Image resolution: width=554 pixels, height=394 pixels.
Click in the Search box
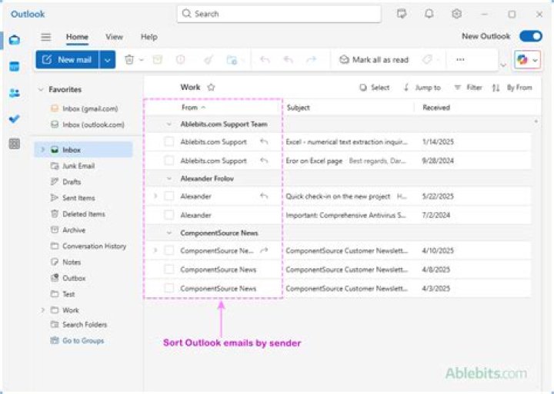[x=279, y=14]
